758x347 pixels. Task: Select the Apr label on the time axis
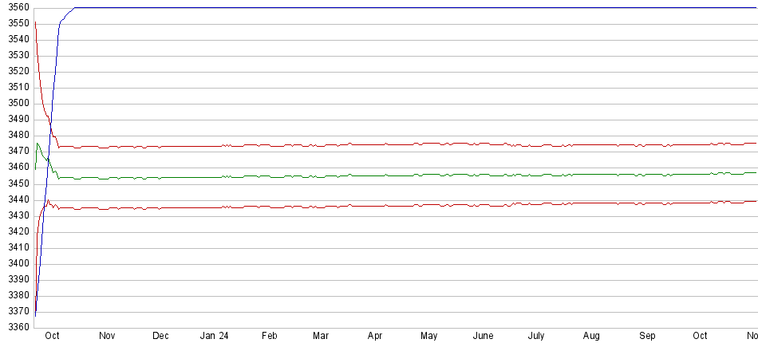tap(375, 337)
